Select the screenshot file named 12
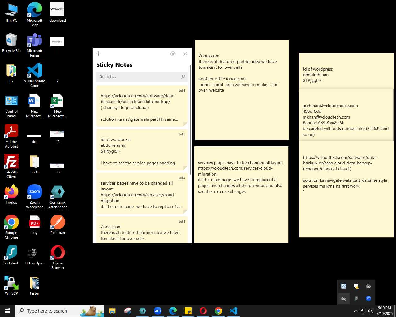The height and width of the screenshot is (317, 396). coord(58,137)
